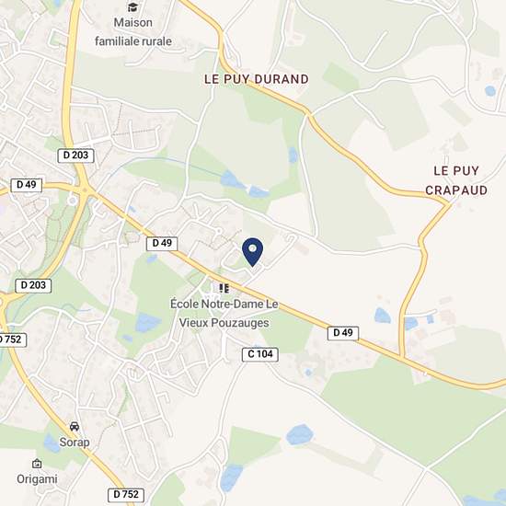The width and height of the screenshot is (506, 506).
Task: Select the Le Puy Crapaud locality label
Action: [456, 180]
